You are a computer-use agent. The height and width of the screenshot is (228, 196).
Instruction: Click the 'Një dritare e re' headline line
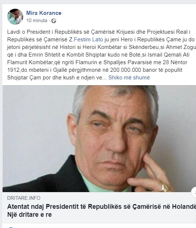click(x=29, y=215)
